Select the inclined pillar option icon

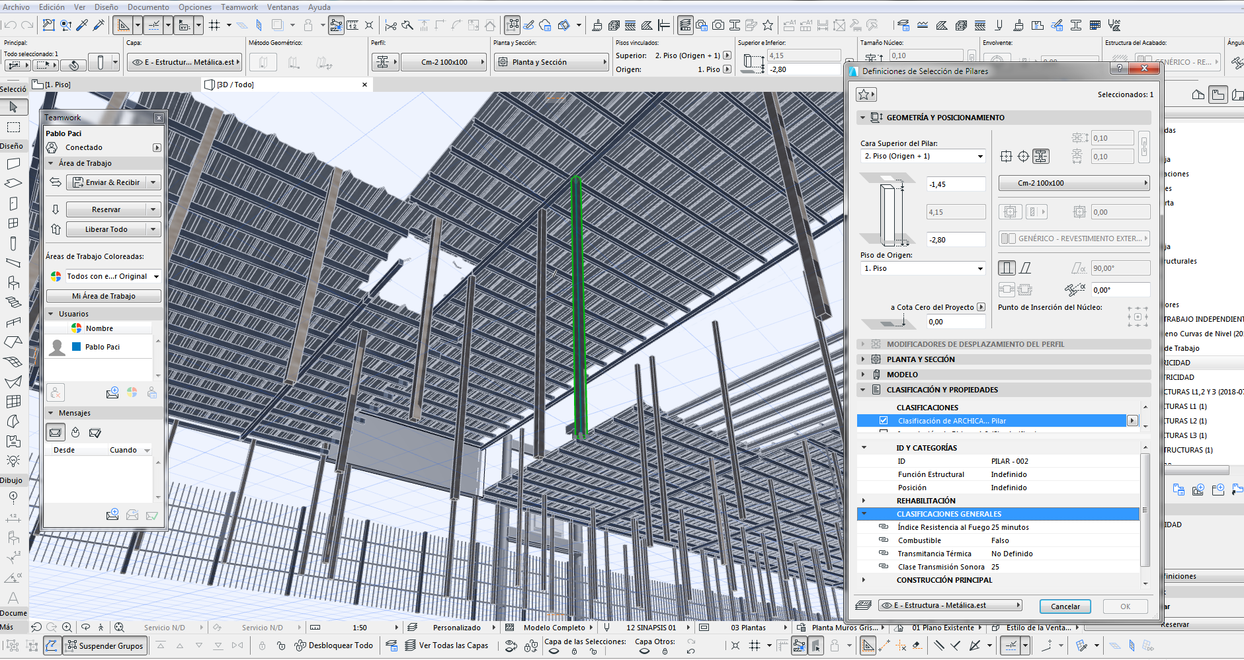coord(1025,268)
